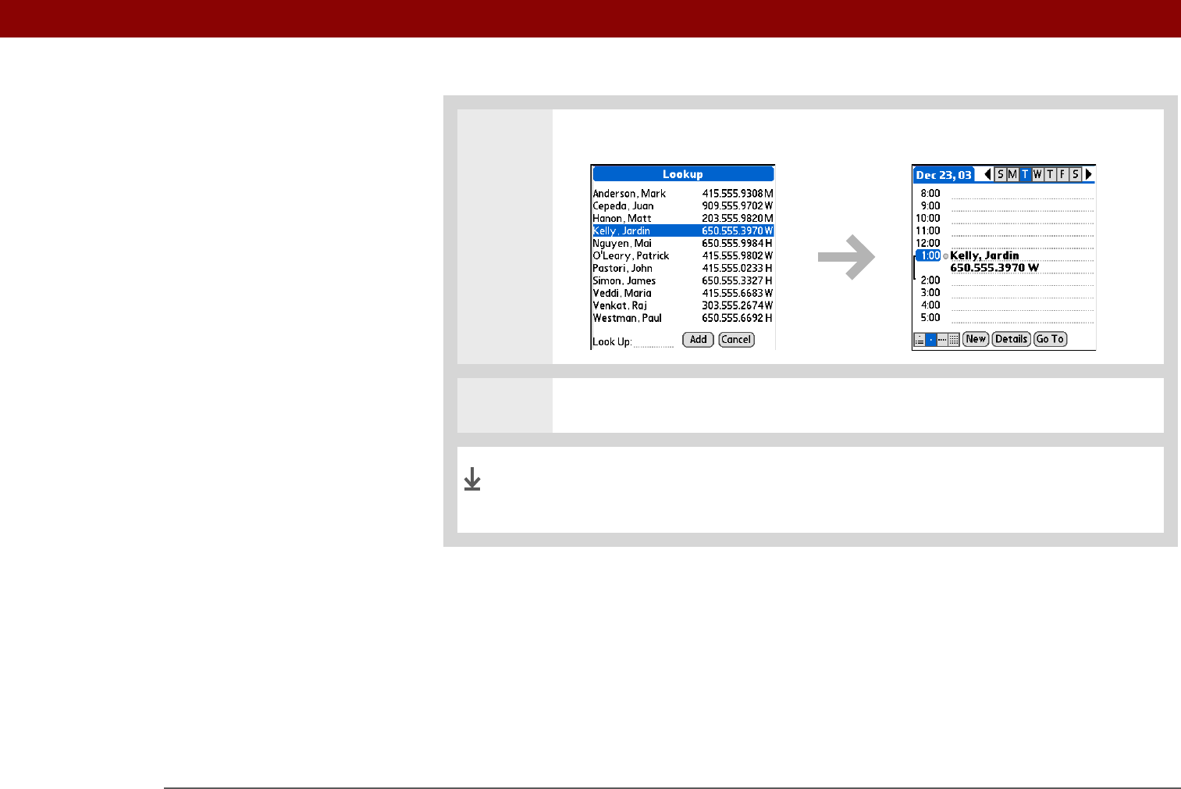
Task: Cancel the Lookup dialog
Action: click(736, 340)
